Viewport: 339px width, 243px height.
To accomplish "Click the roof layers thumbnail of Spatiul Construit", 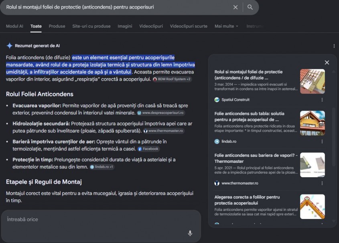I will pyautogui.click(x=313, y=81).
